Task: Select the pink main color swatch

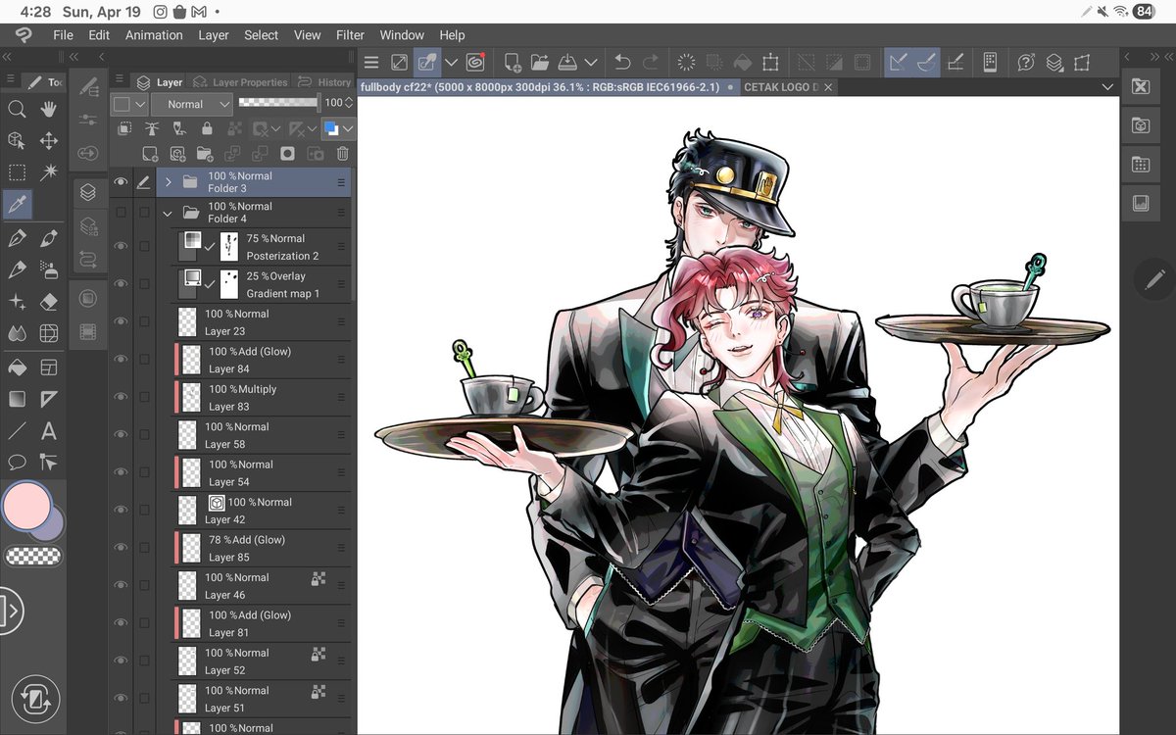Action: coord(27,506)
